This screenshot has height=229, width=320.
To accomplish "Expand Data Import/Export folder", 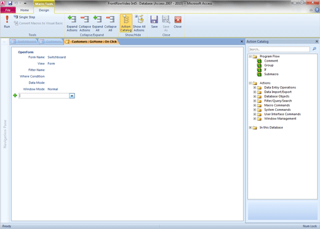I will [255, 92].
